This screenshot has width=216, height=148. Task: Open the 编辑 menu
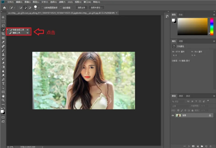click(19, 2)
